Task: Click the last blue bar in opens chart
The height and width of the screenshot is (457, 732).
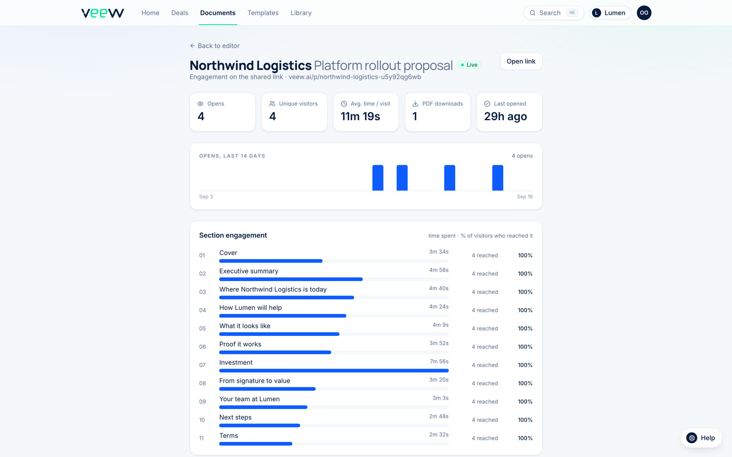Action: pyautogui.click(x=498, y=178)
